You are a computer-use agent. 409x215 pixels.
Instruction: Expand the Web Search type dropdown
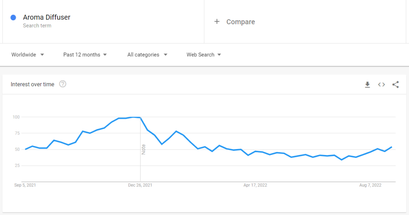click(204, 54)
